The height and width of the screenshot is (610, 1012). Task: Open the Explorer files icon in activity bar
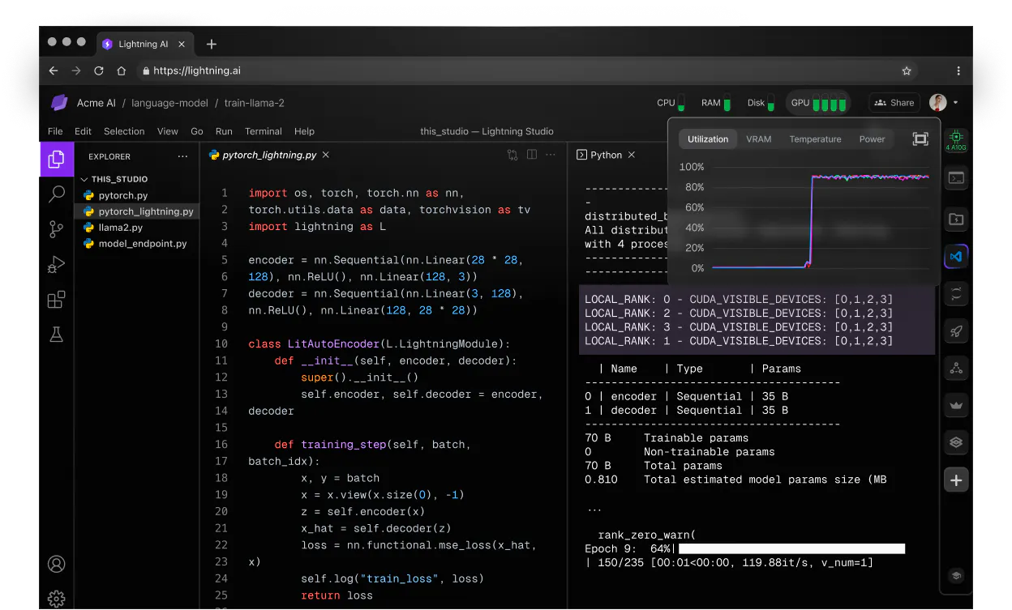coord(57,159)
